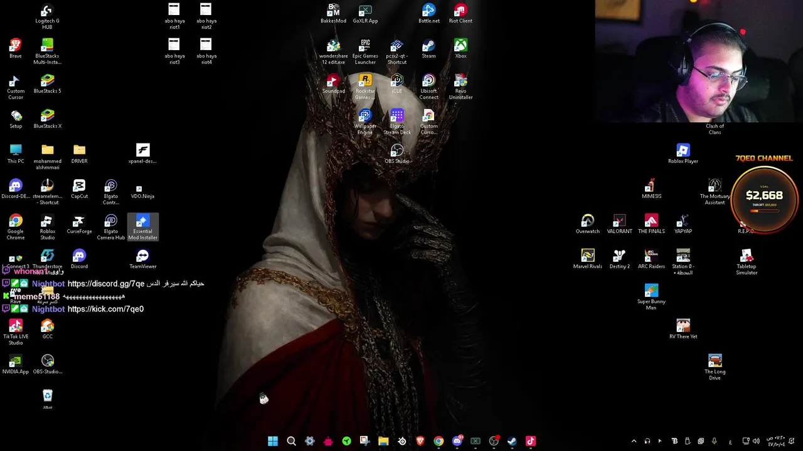Launch Epic Games Launcher shortcut
Image resolution: width=803 pixels, height=451 pixels.
coord(365,52)
